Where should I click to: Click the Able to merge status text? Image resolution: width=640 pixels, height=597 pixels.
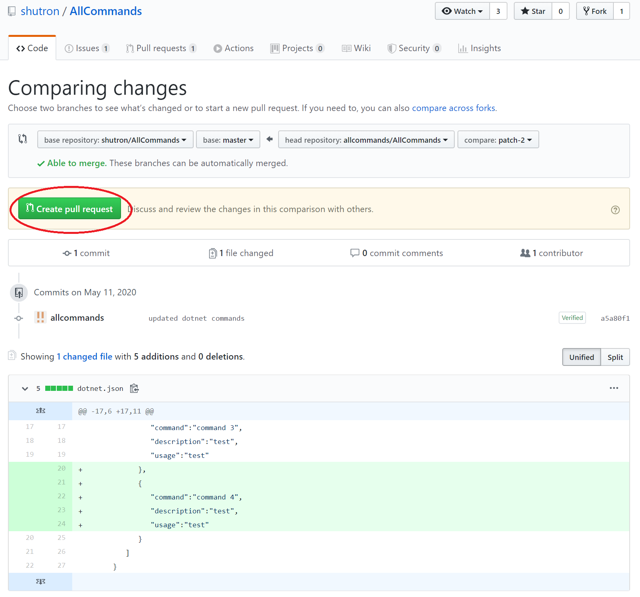[77, 163]
